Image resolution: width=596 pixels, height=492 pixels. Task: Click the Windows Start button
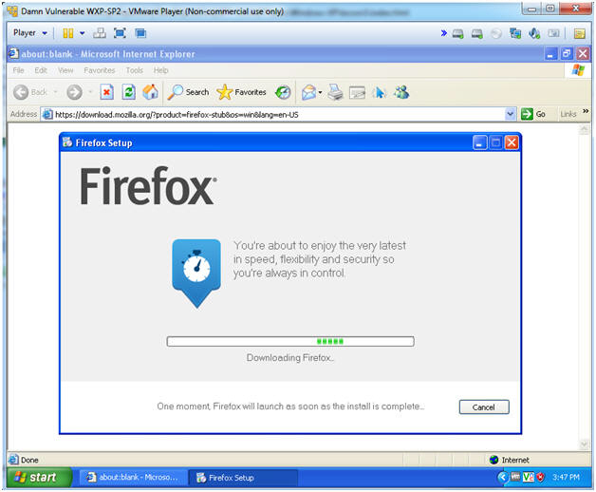pos(39,477)
